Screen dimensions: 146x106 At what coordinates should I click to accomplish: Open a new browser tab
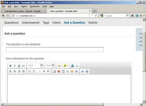(95, 11)
